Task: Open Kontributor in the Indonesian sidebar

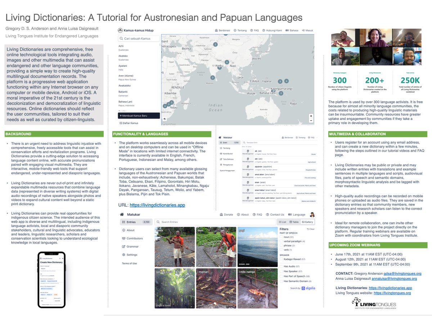Action: coord(227,153)
